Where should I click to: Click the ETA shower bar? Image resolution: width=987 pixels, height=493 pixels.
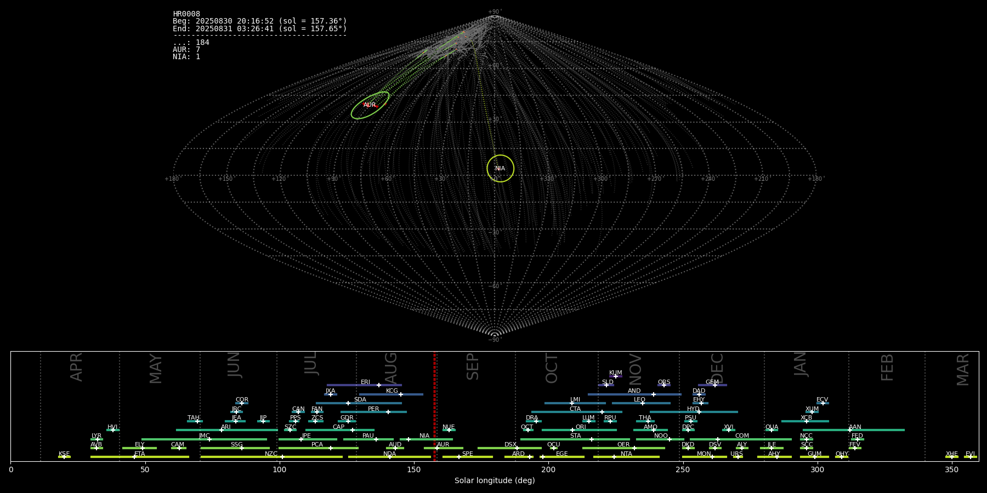coord(140,457)
